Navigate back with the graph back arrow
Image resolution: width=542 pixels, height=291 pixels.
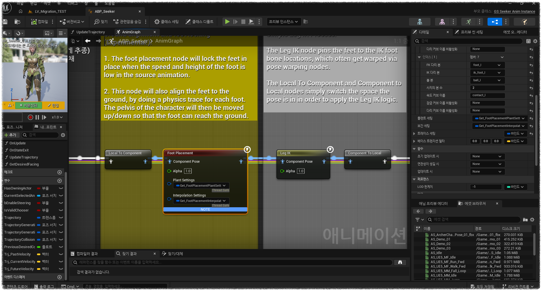(x=88, y=41)
